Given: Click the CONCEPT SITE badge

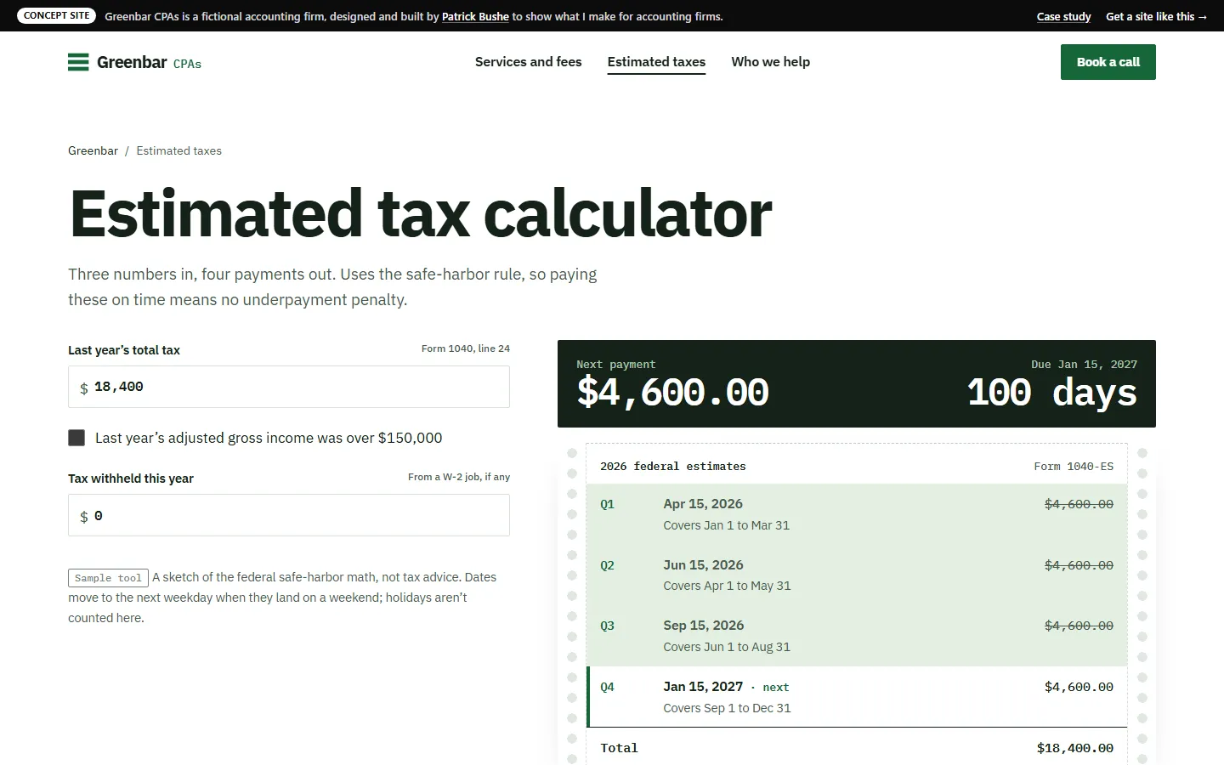Looking at the screenshot, I should coord(57,15).
